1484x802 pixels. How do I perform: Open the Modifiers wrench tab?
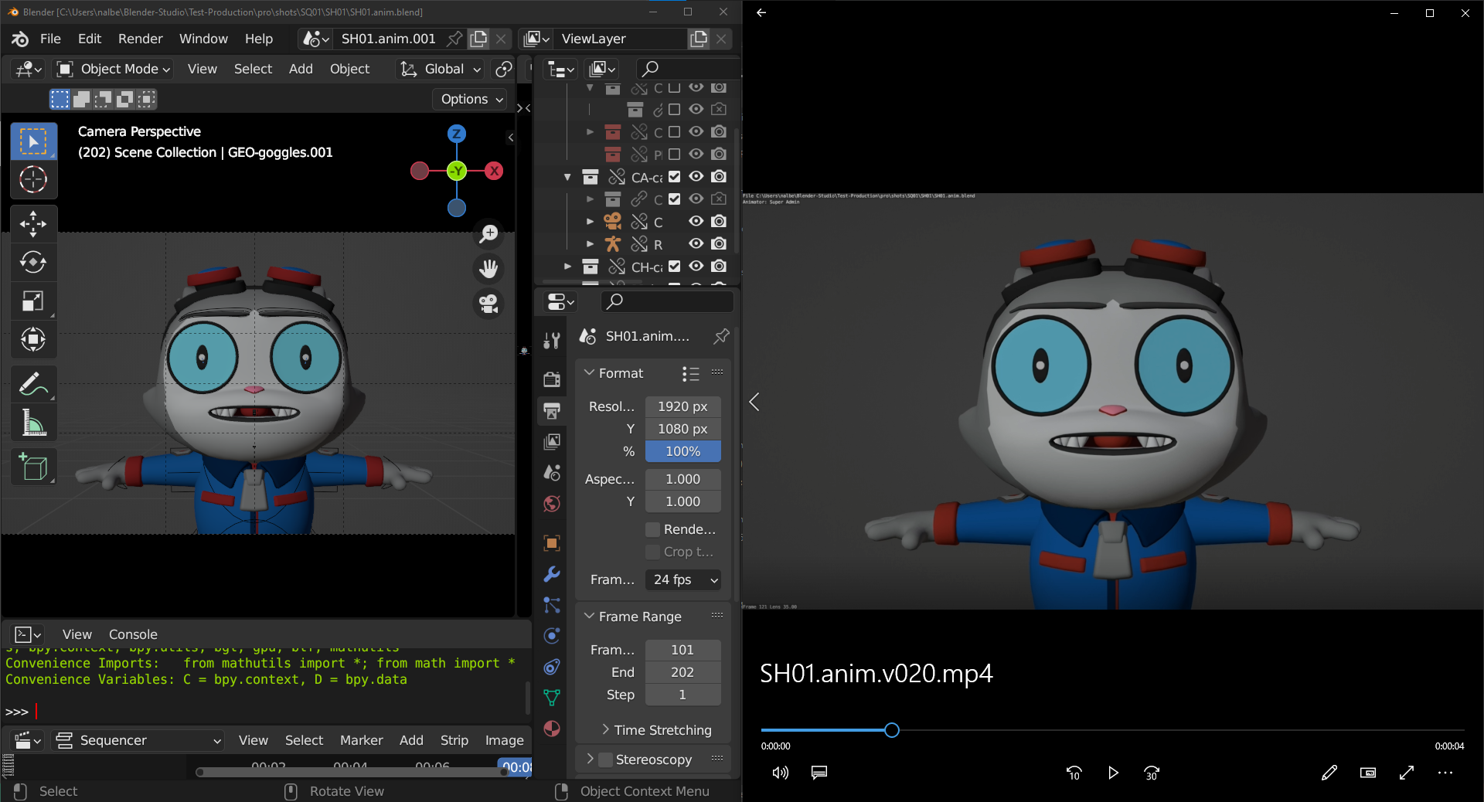click(552, 574)
